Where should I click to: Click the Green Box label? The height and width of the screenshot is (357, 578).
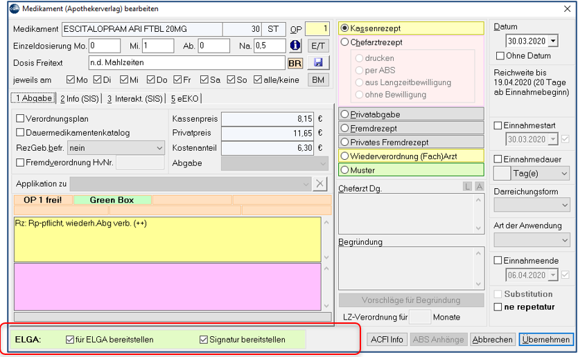click(x=112, y=200)
